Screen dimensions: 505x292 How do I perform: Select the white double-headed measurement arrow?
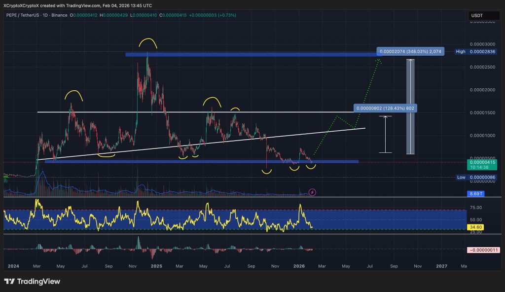pos(385,134)
